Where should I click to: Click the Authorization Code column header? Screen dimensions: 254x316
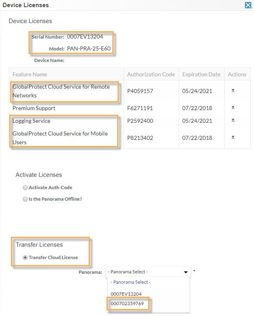point(151,74)
